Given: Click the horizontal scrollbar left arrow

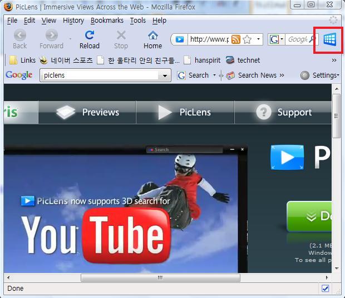Looking at the screenshot, I should (8, 277).
